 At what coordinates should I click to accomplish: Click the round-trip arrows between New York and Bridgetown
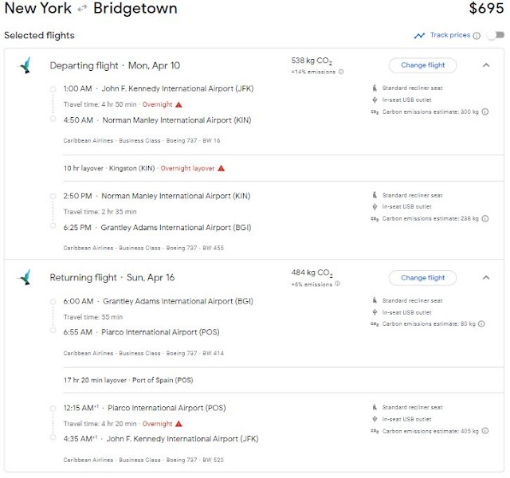coord(82,10)
